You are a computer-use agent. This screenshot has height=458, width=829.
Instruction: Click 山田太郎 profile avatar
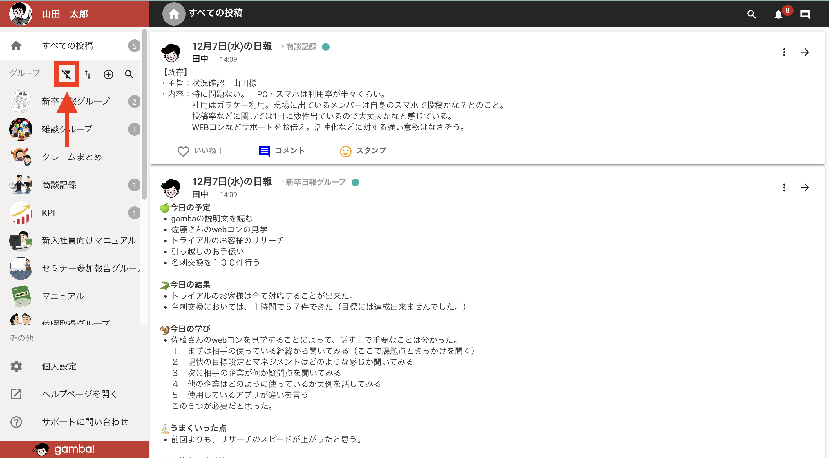(21, 14)
